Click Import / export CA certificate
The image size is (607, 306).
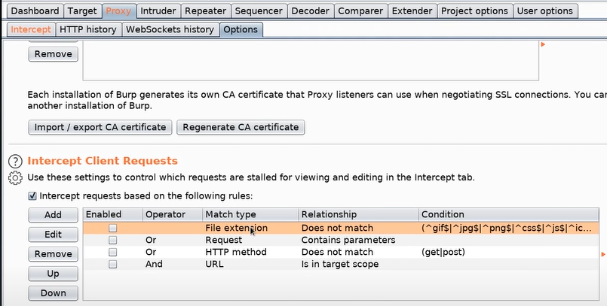100,127
